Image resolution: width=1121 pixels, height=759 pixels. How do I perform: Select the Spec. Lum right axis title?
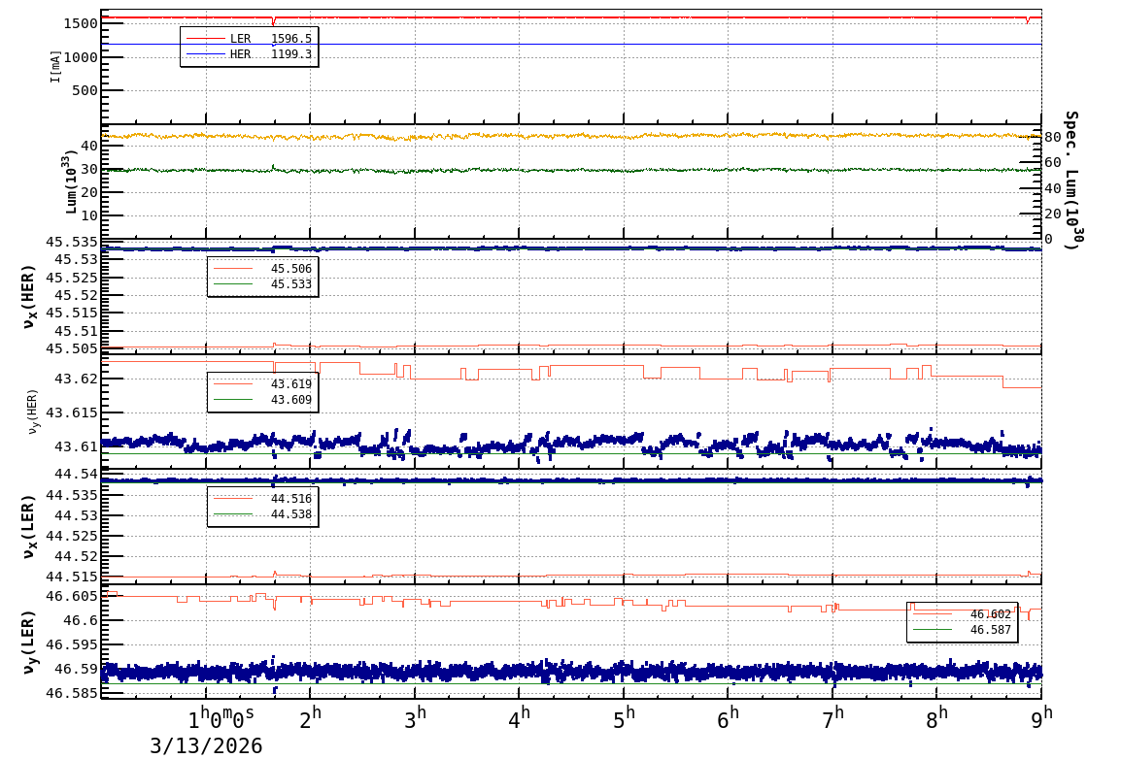(1070, 181)
